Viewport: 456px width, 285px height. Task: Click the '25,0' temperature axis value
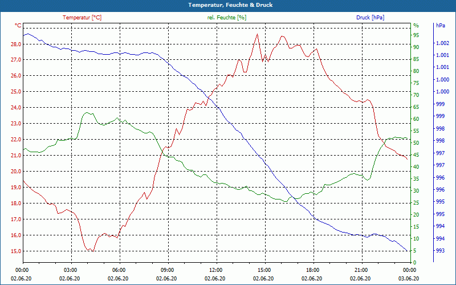point(16,92)
